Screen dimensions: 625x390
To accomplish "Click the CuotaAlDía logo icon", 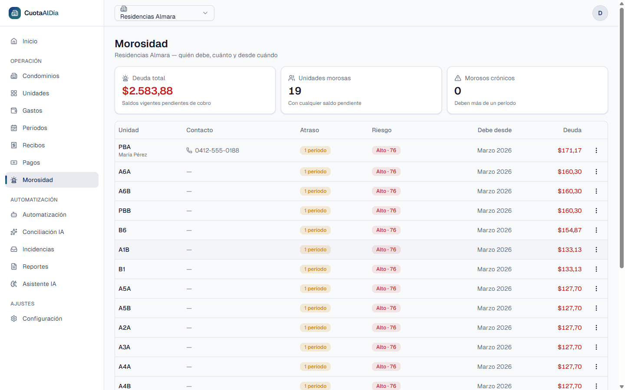I will tap(15, 13).
